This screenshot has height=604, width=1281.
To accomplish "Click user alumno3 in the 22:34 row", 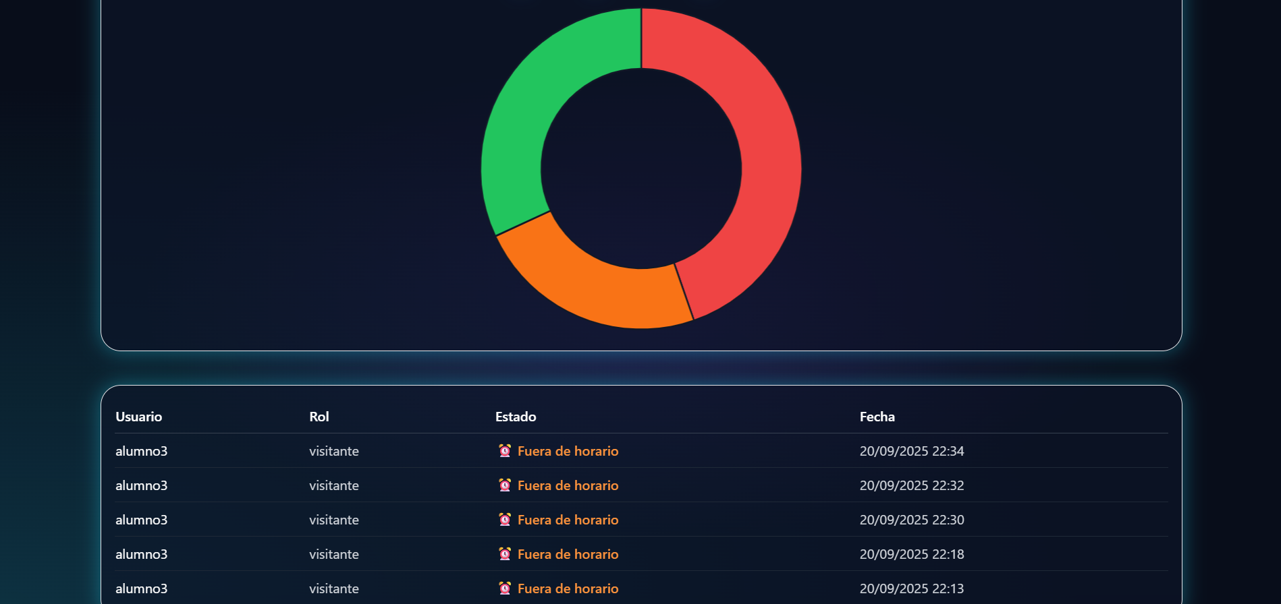I will (x=142, y=451).
